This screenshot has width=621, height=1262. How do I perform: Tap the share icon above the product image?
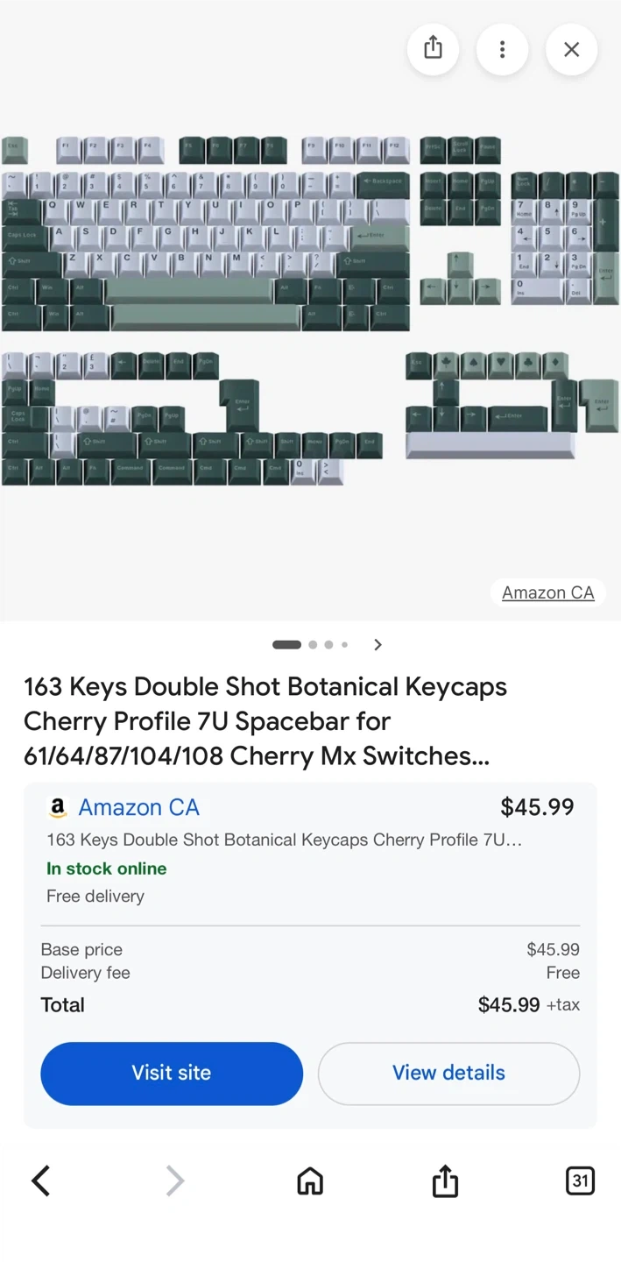click(433, 48)
